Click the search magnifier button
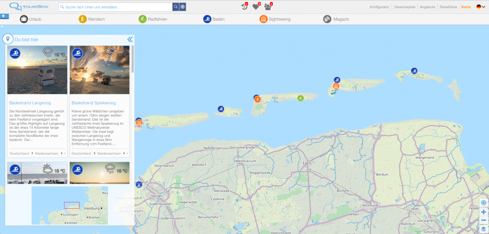The image size is (489, 234). coord(176,7)
